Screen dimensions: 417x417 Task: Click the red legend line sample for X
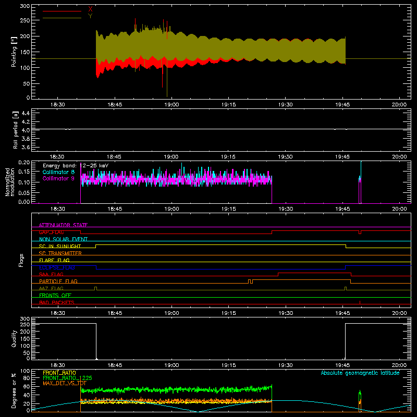click(62, 11)
